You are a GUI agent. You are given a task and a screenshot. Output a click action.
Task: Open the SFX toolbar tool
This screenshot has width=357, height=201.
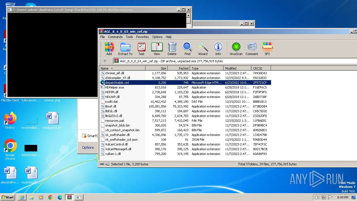pyautogui.click(x=267, y=49)
